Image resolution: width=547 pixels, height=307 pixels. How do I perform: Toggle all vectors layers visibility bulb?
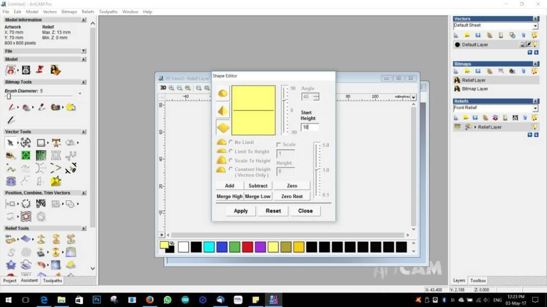coord(534,35)
